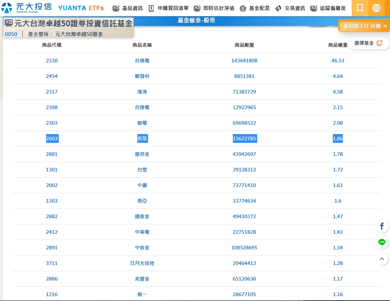390x301 pixels.
Task: Click the highlighted 長榮 row name
Action: [142, 139]
